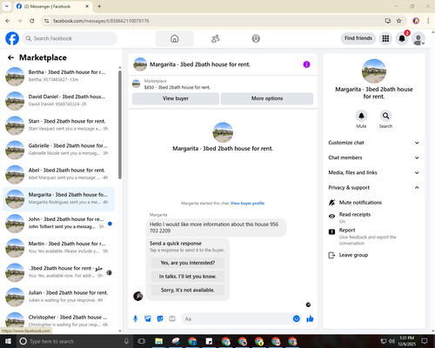435x348 pixels.
Task: Click the Facebook logo
Action: click(x=12, y=38)
